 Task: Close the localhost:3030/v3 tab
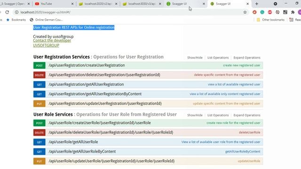(160, 4)
